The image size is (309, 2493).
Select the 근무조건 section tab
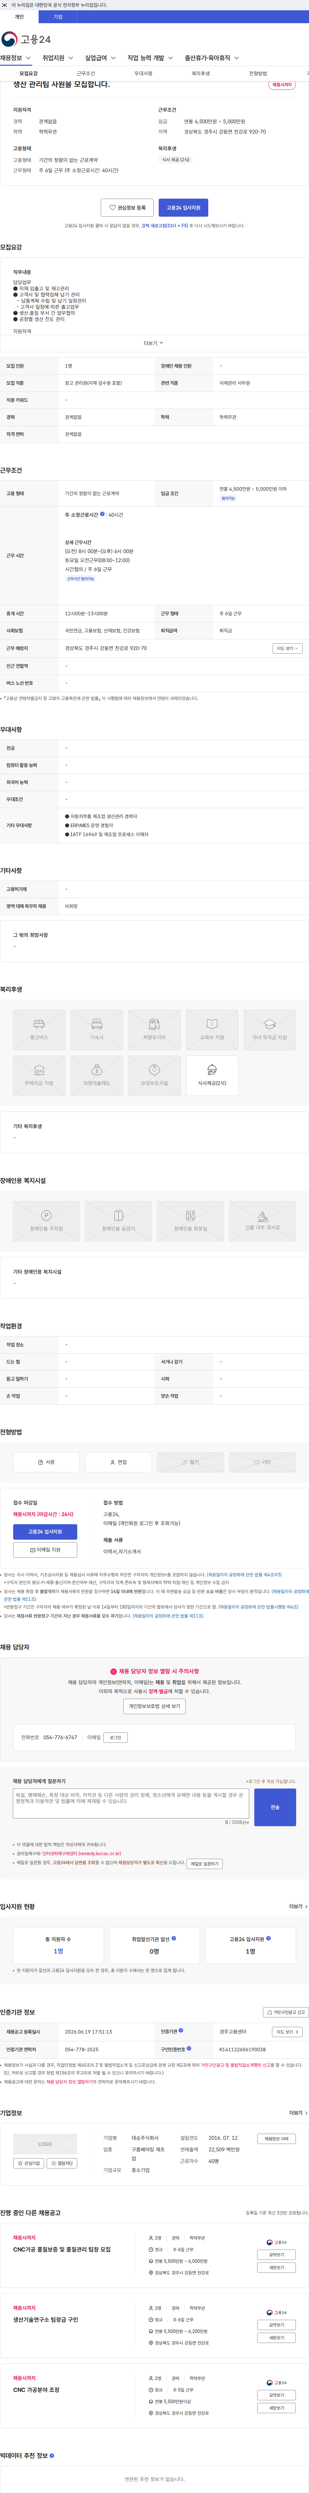(86, 73)
